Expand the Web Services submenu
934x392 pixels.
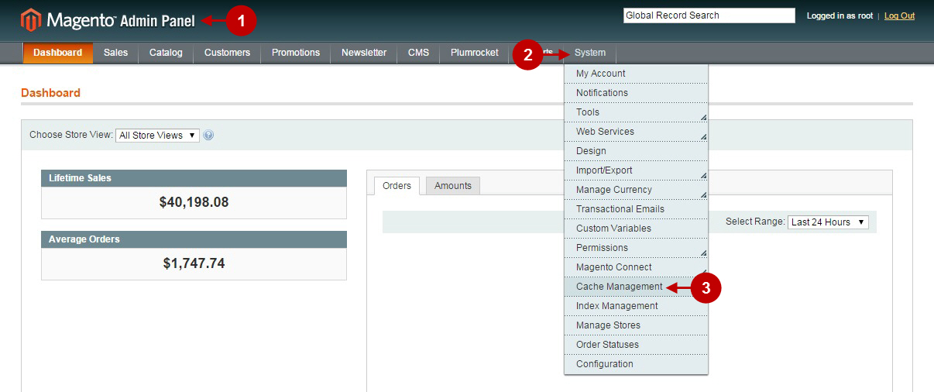(635, 132)
